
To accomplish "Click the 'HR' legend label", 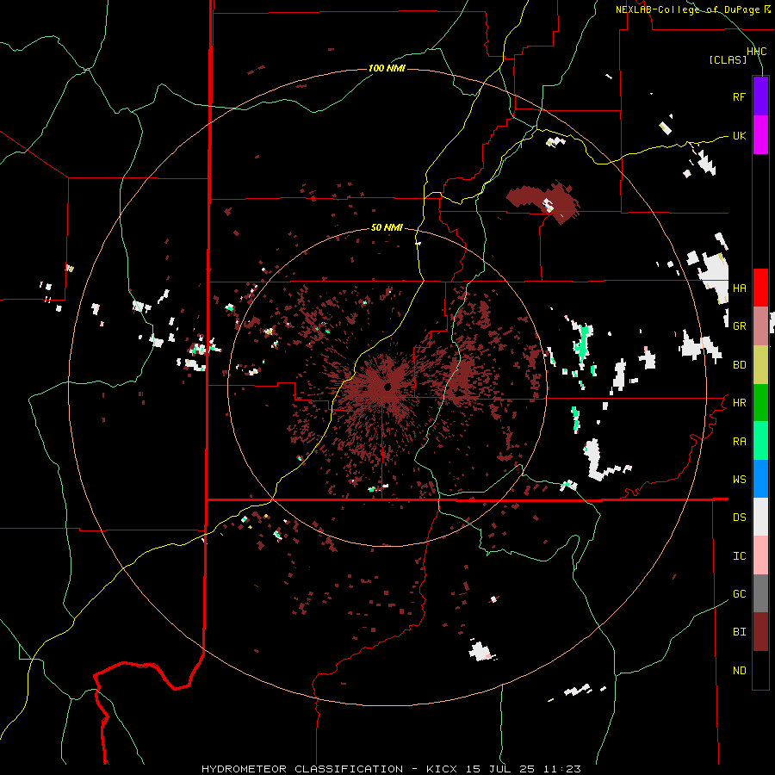I will pyautogui.click(x=739, y=403).
